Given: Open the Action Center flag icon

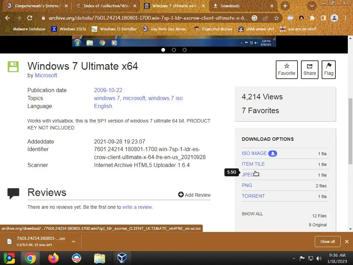Looking at the screenshot, I should point(302,258).
